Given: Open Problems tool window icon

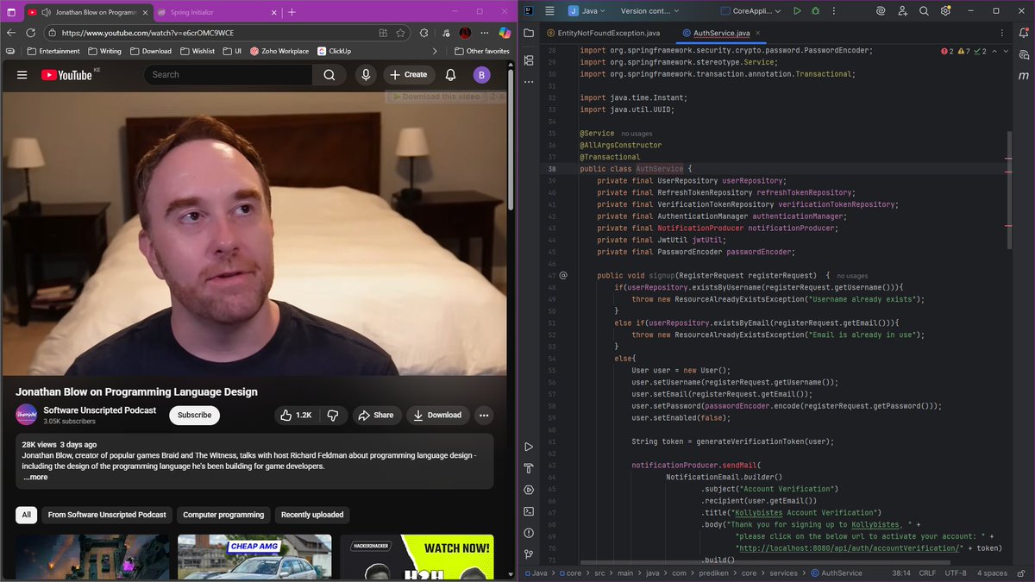Looking at the screenshot, I should pyautogui.click(x=529, y=533).
